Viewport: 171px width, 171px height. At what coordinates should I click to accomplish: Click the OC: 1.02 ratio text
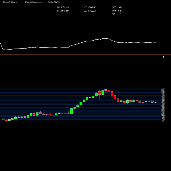click(x=117, y=8)
